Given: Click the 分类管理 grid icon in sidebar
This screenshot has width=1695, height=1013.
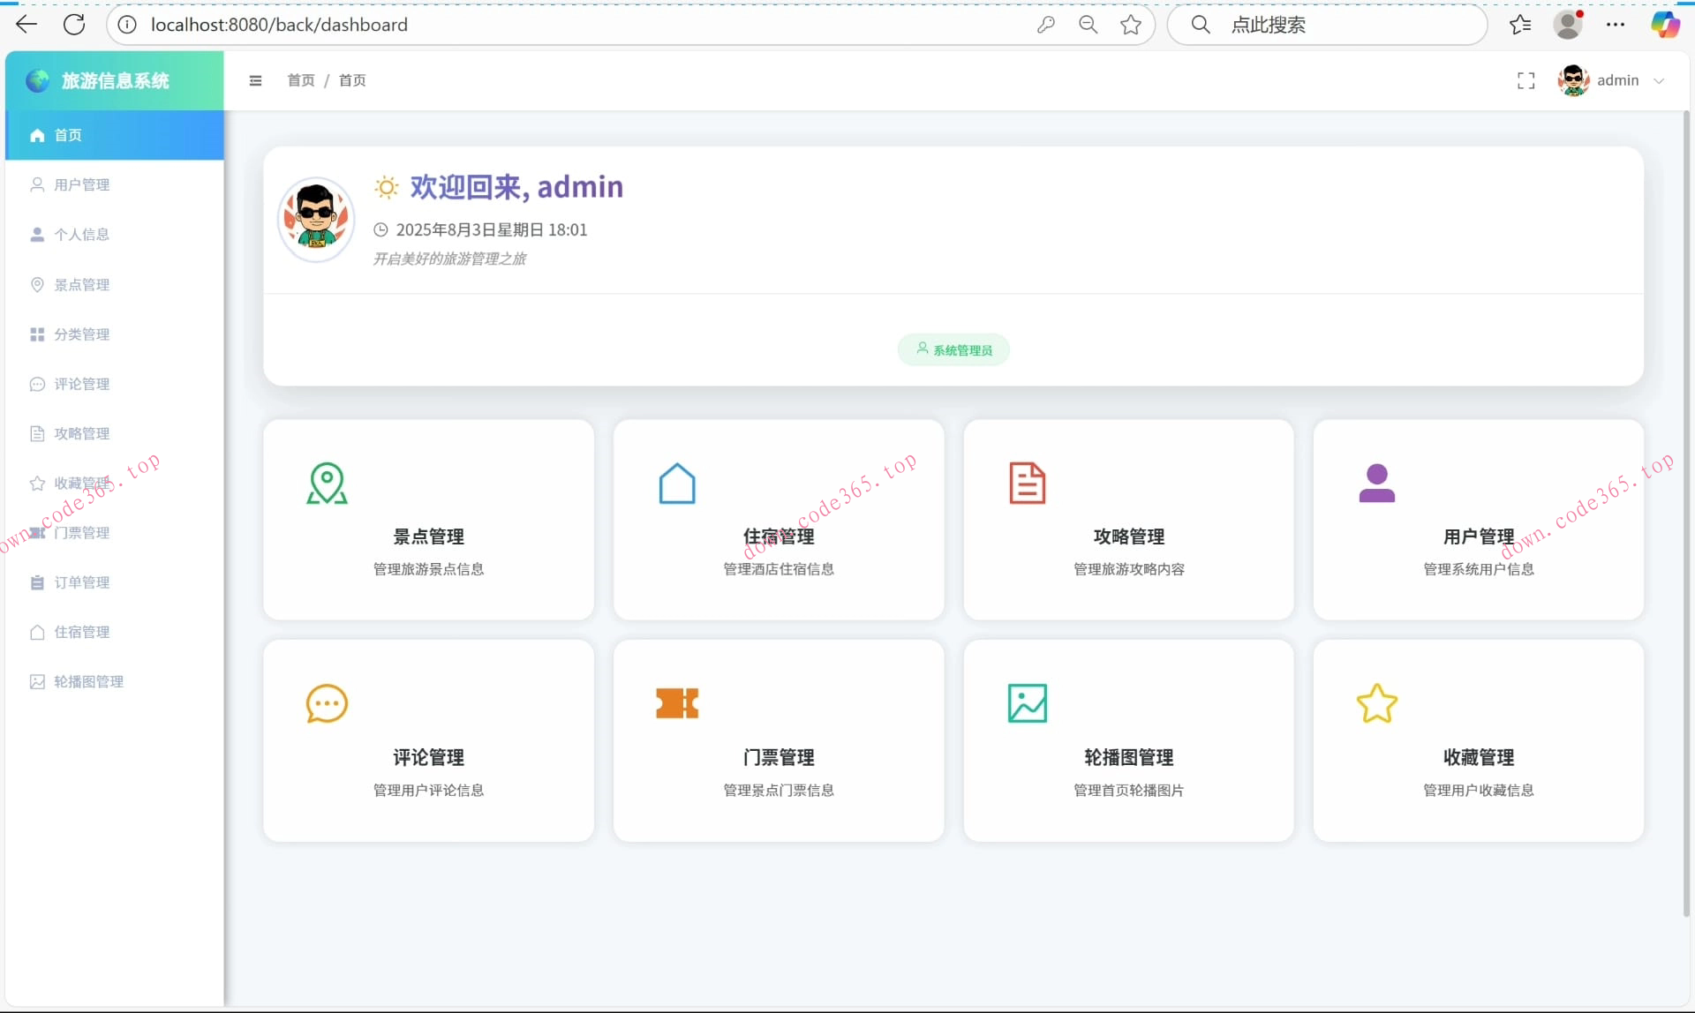Looking at the screenshot, I should click(x=36, y=334).
